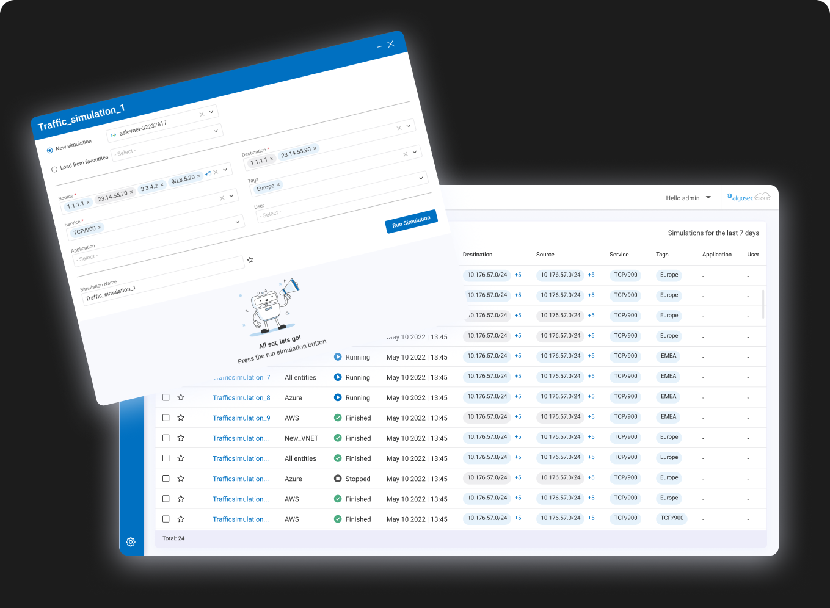Expand the ask-vnet-32237617 dropdown chevron
Image resolution: width=830 pixels, height=608 pixels.
[x=211, y=112]
